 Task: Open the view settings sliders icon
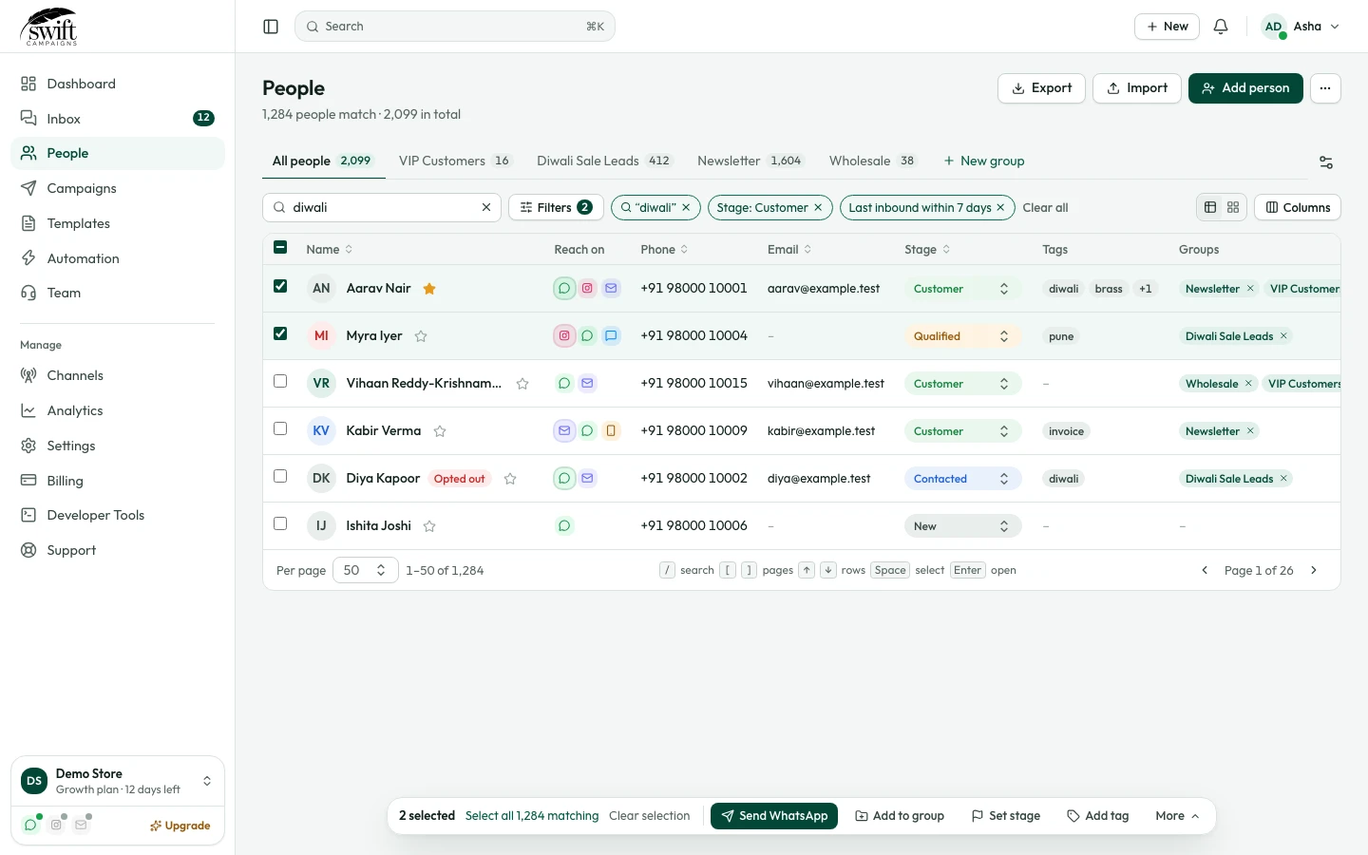[1326, 162]
